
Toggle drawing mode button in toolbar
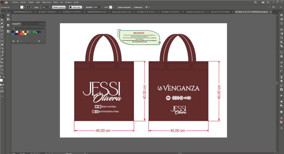click(x=2, y=88)
